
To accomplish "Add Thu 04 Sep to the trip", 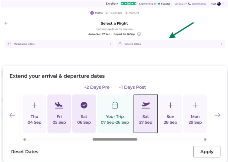I will tap(34, 114).
